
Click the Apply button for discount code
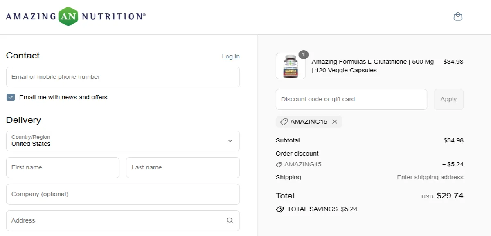point(448,99)
